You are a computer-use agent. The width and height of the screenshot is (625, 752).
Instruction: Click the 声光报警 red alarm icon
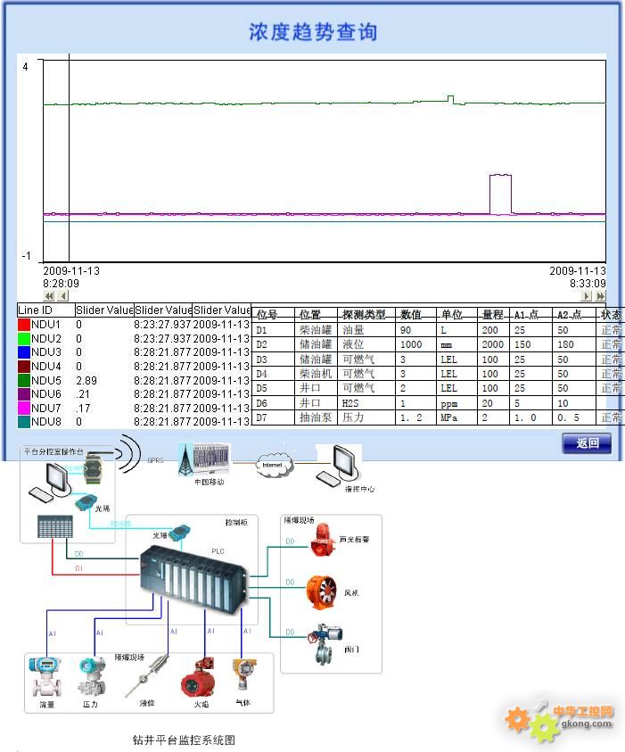tap(323, 540)
